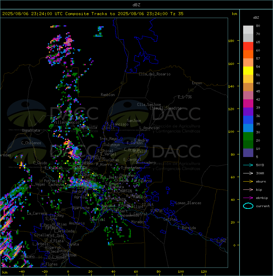273x276 pixels.
Task: Click the 'Villavicencio' map label
Action: pyautogui.click(x=66, y=122)
